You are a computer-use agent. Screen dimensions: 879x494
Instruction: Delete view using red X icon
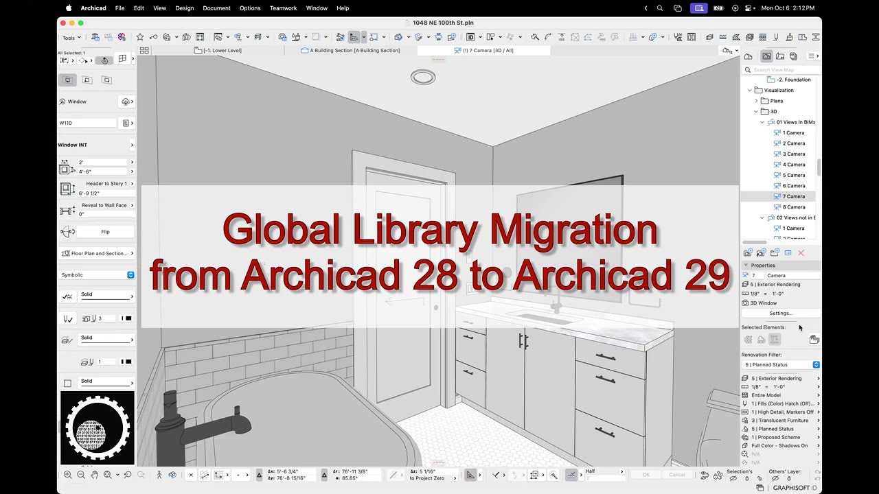pos(801,253)
